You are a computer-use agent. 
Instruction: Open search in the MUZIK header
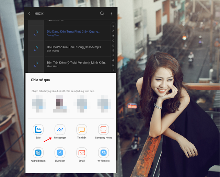point(102,13)
